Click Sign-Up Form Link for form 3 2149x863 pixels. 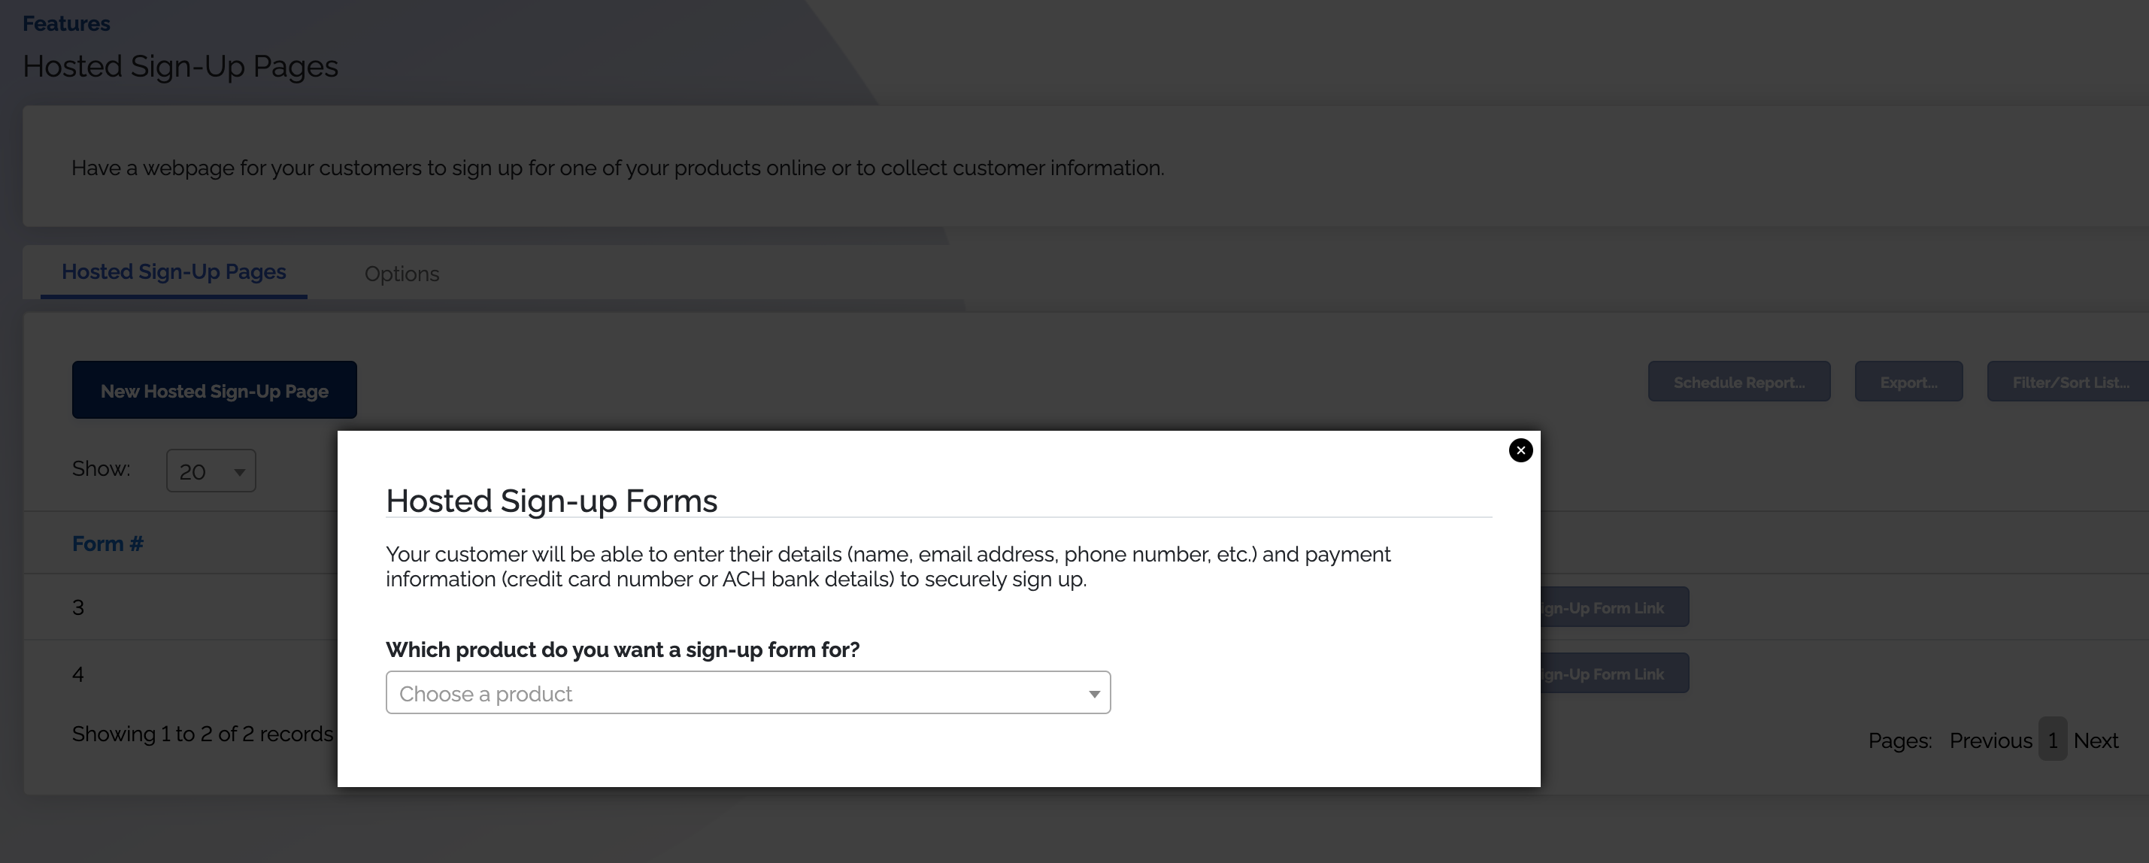[1614, 607]
